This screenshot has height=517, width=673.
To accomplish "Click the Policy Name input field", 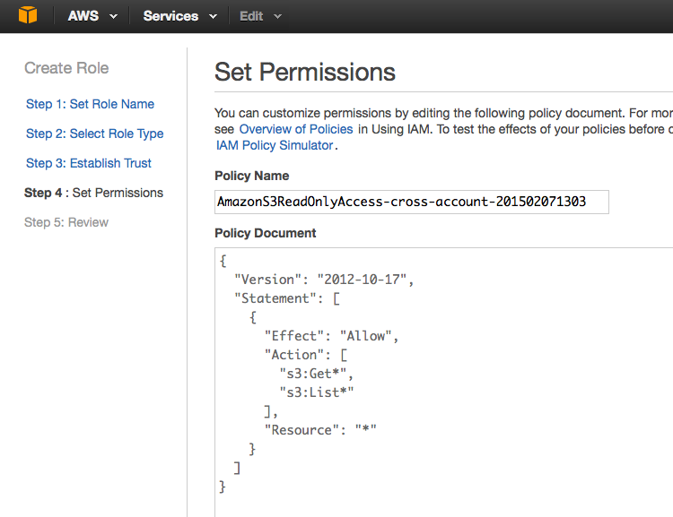I will [x=412, y=202].
